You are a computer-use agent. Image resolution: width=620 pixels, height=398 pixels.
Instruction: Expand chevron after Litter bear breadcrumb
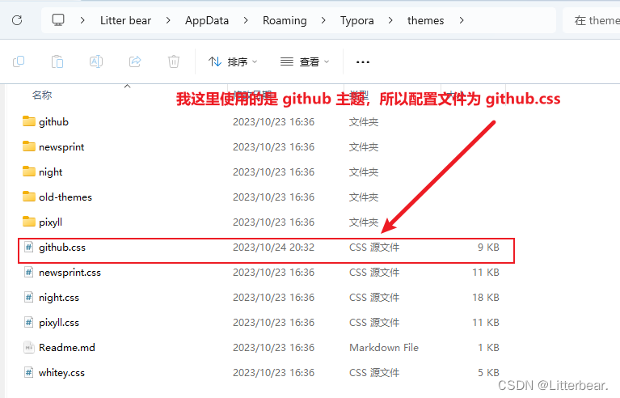tap(168, 20)
